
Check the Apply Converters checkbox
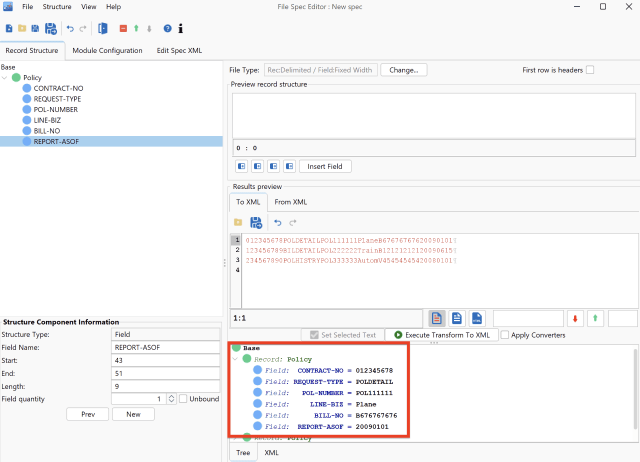click(505, 335)
